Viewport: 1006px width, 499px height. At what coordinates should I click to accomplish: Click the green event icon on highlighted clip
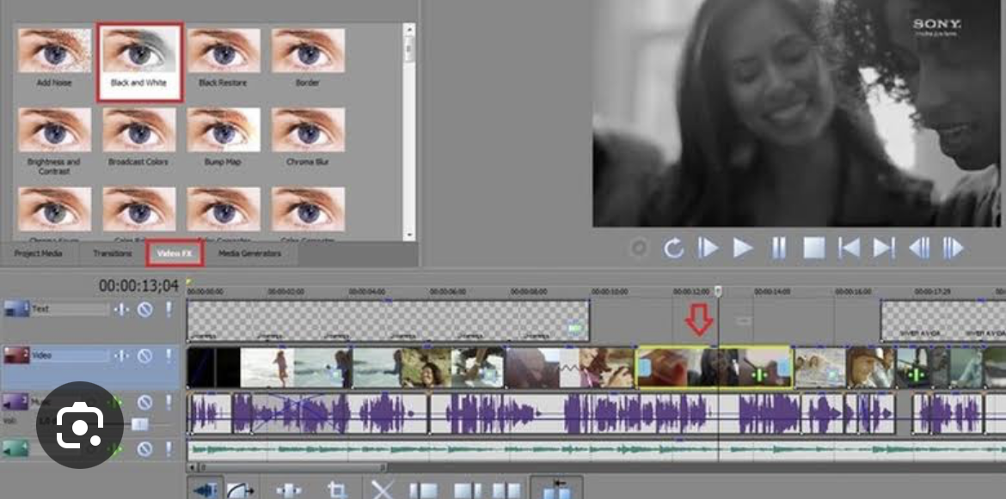(x=759, y=374)
